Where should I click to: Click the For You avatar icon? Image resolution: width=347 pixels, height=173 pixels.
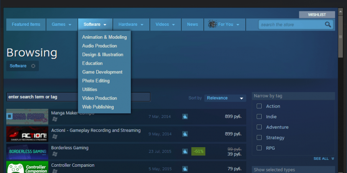pos(212,24)
